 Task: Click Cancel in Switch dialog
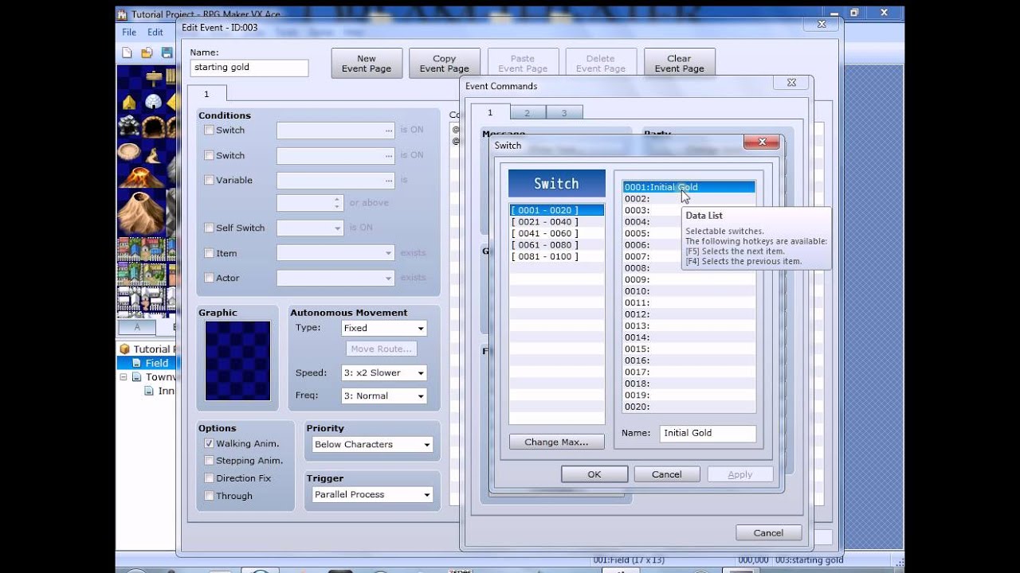(x=667, y=474)
